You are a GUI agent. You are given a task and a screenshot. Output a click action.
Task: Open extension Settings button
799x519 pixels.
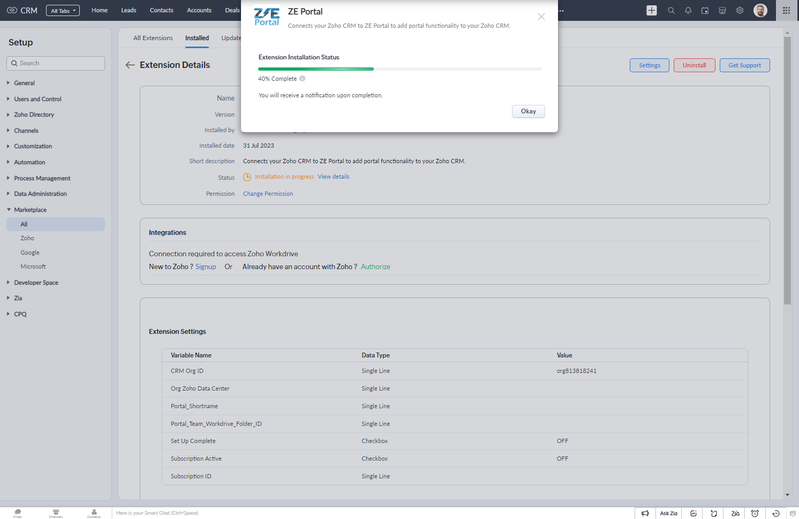click(x=650, y=65)
